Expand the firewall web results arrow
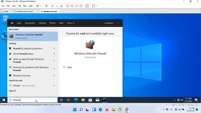The image size is (201, 113). [54, 86]
